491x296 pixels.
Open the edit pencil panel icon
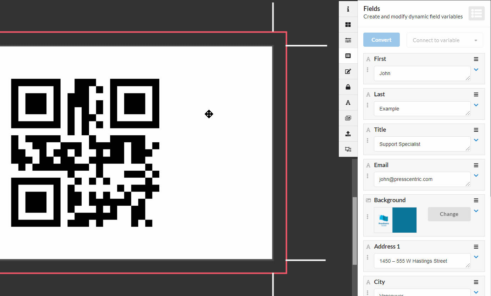pos(348,71)
